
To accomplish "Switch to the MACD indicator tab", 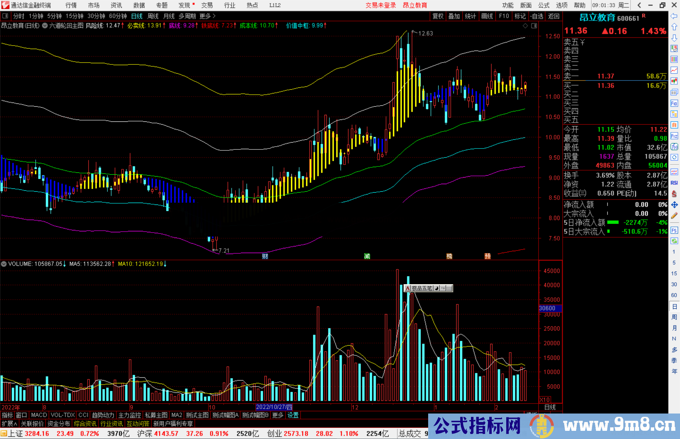I will click(x=39, y=415).
